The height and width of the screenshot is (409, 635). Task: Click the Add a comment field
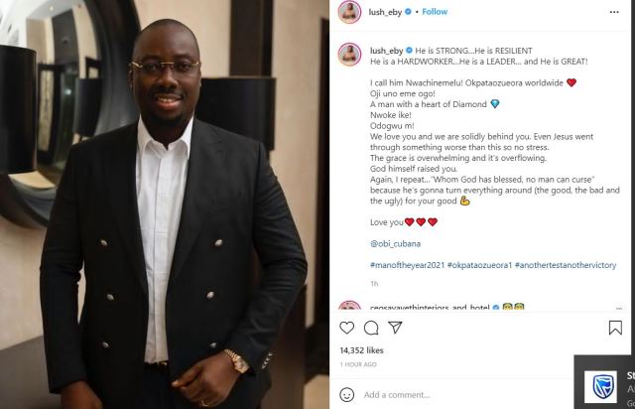click(x=465, y=394)
